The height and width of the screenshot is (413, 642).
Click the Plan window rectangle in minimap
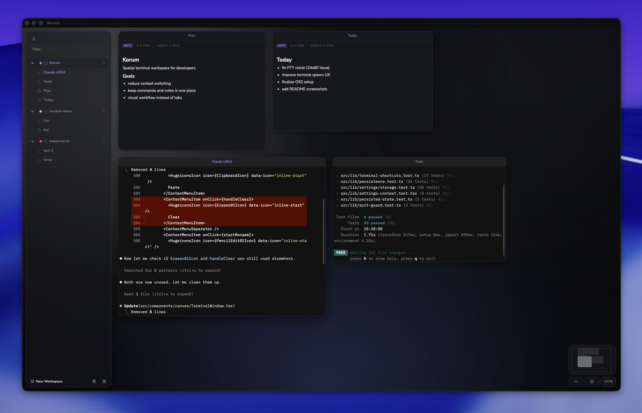tap(583, 352)
